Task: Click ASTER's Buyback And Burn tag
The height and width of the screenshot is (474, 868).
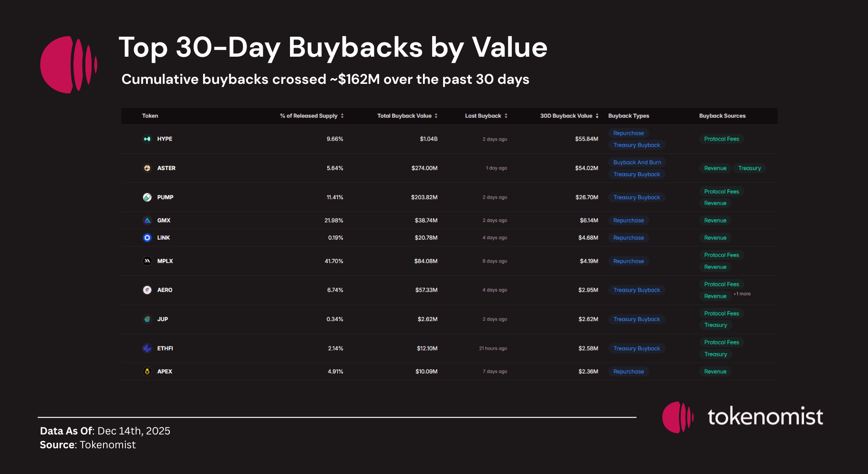Action: (637, 162)
